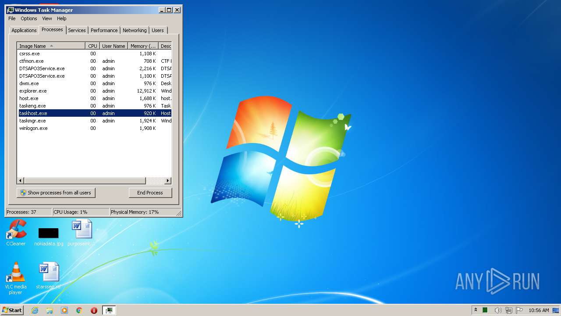The width and height of the screenshot is (561, 316).
Task: Click the clock showing 10:56 AM
Action: pos(539,310)
